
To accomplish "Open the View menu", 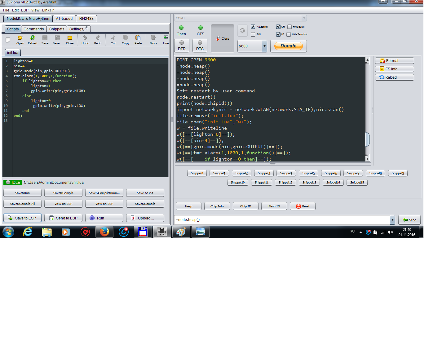I will (x=35, y=10).
